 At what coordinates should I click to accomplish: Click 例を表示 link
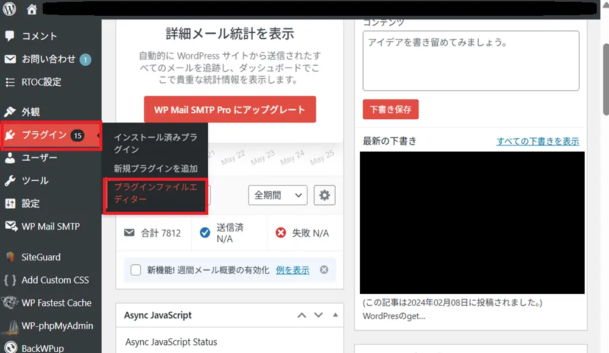[x=292, y=270]
